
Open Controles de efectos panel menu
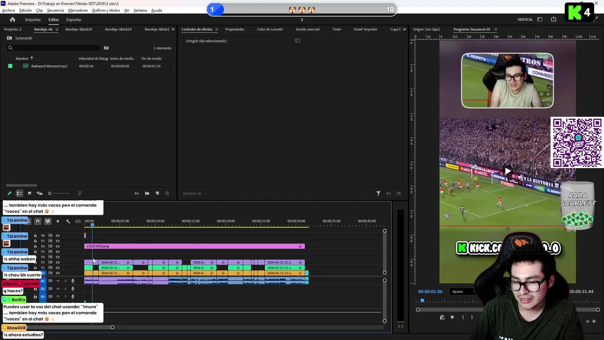(217, 29)
